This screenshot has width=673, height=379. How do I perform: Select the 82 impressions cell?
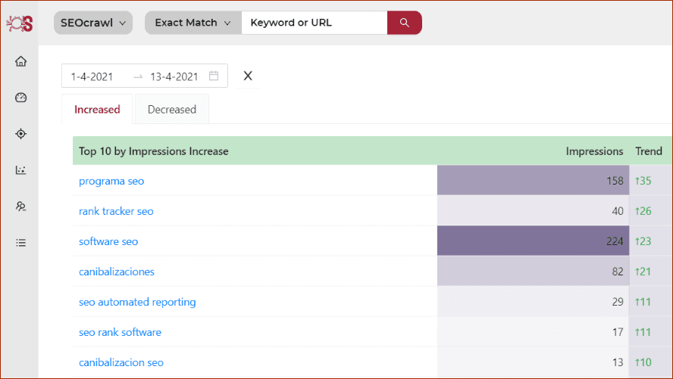(533, 271)
